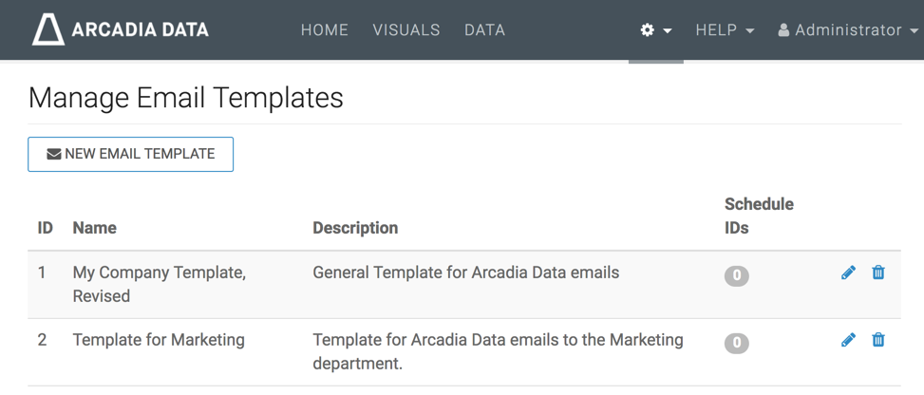Go to the Home tab
Image resolution: width=924 pixels, height=395 pixels.
325,30
